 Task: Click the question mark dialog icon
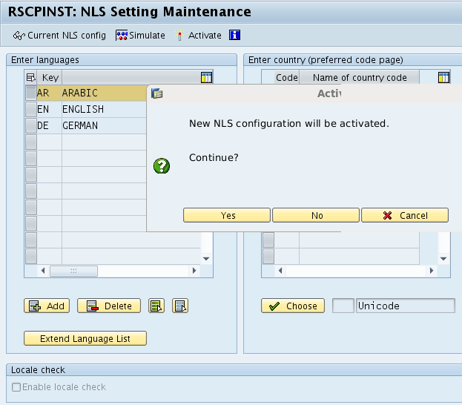(x=162, y=166)
